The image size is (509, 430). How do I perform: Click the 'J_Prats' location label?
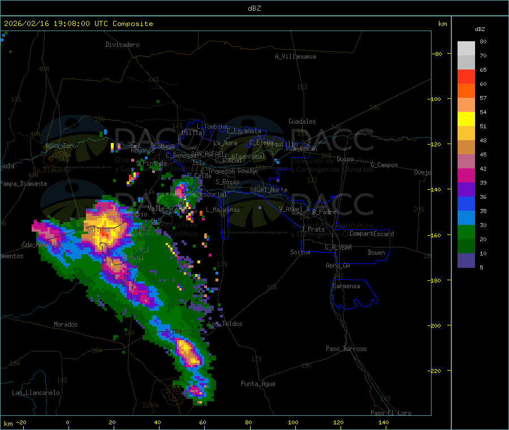coord(313,229)
